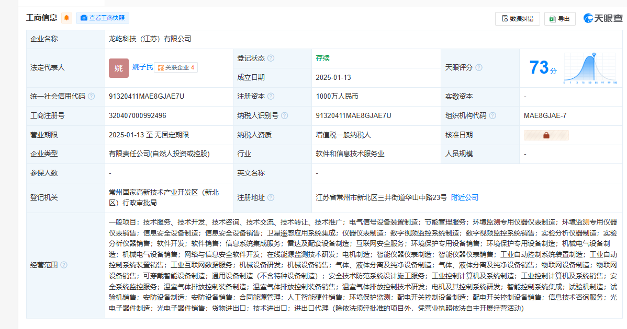Click help icon next to 注册地址
Screen dimensions: 627x329
point(271,198)
